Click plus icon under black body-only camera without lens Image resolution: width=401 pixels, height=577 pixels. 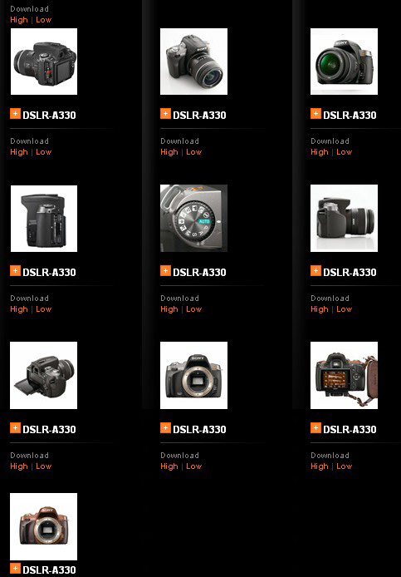click(165, 428)
